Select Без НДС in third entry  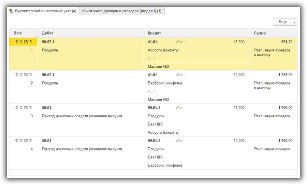pyautogui.click(x=155, y=124)
